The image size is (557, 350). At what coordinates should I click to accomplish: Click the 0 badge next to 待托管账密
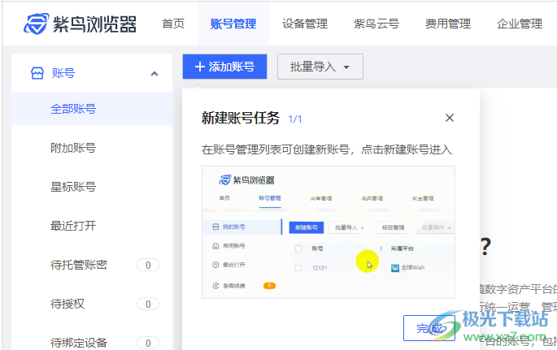(148, 266)
